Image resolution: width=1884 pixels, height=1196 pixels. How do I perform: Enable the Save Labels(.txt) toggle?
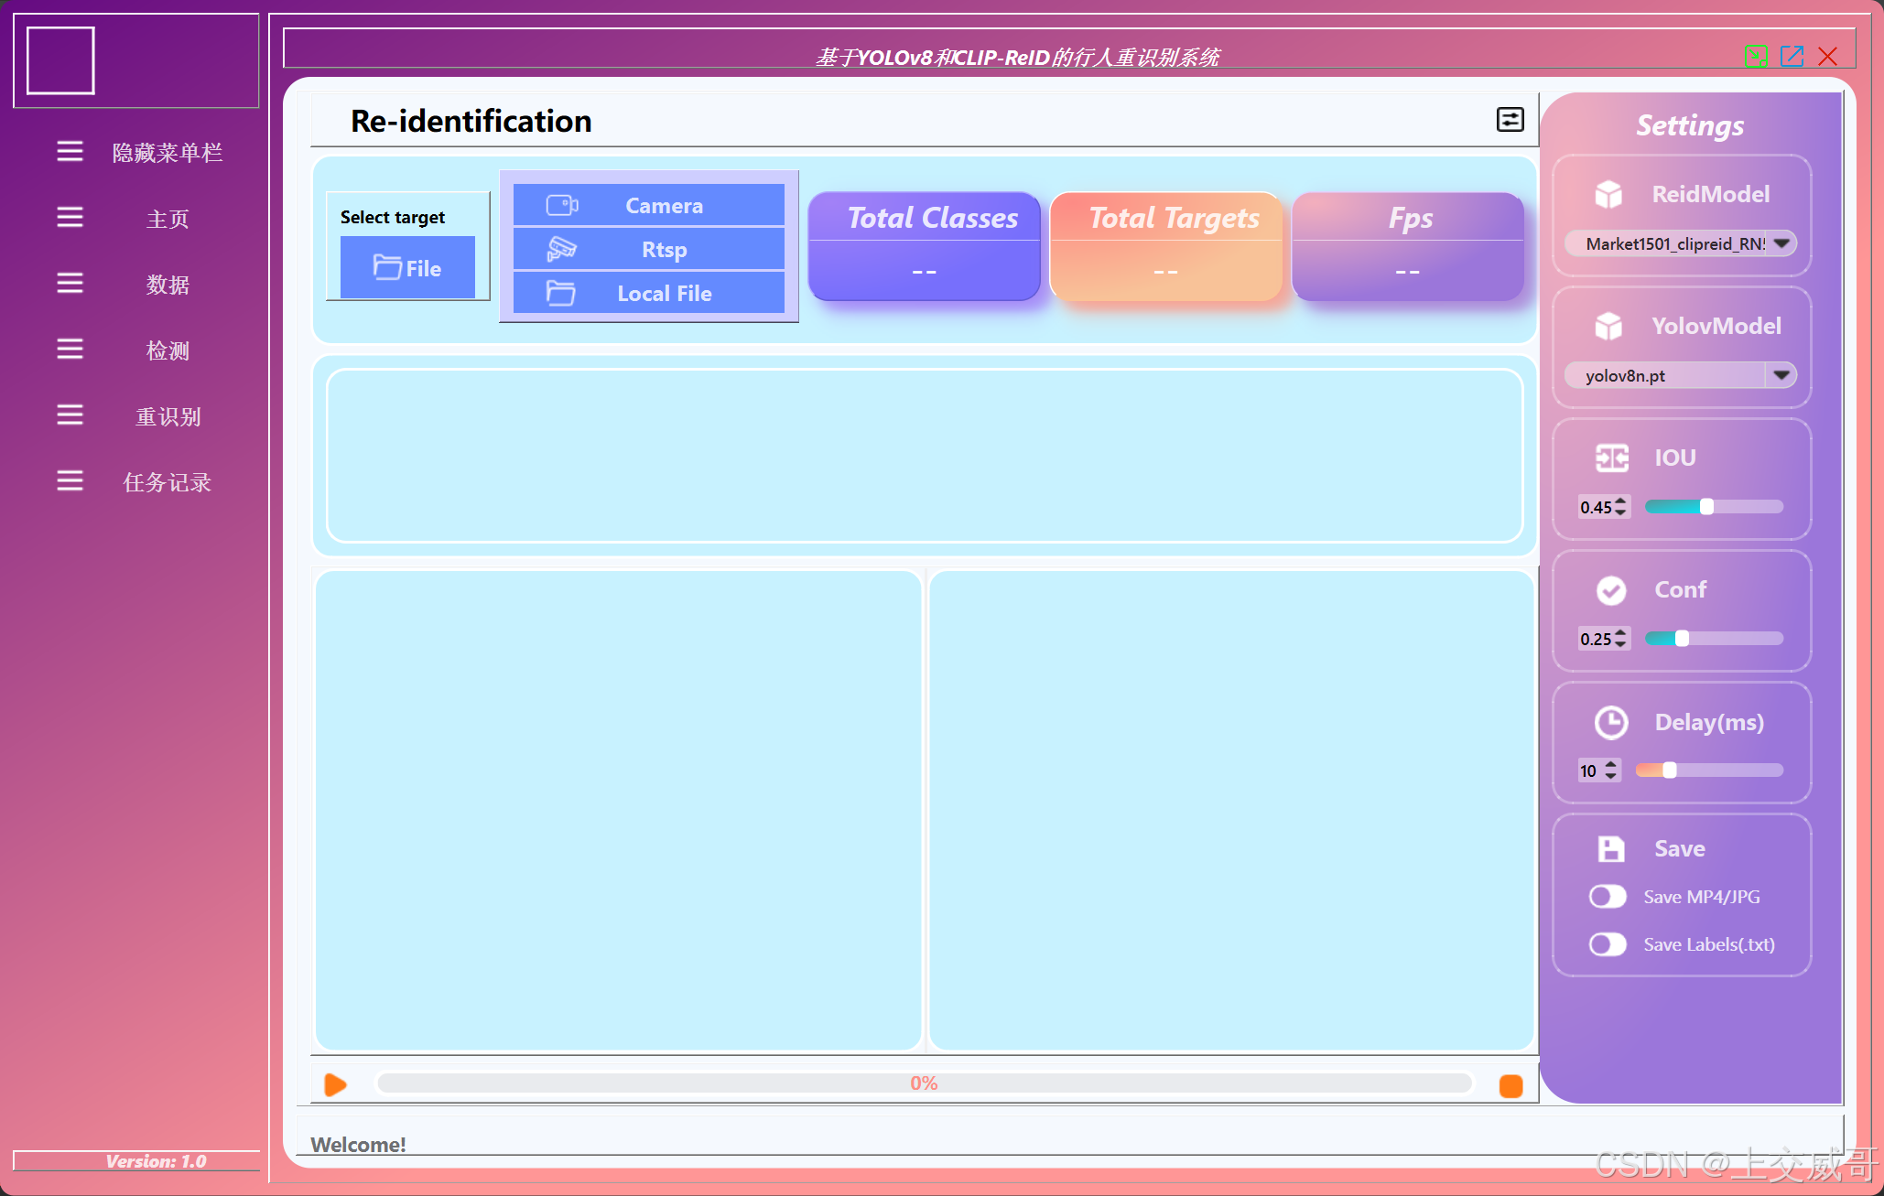click(x=1608, y=944)
